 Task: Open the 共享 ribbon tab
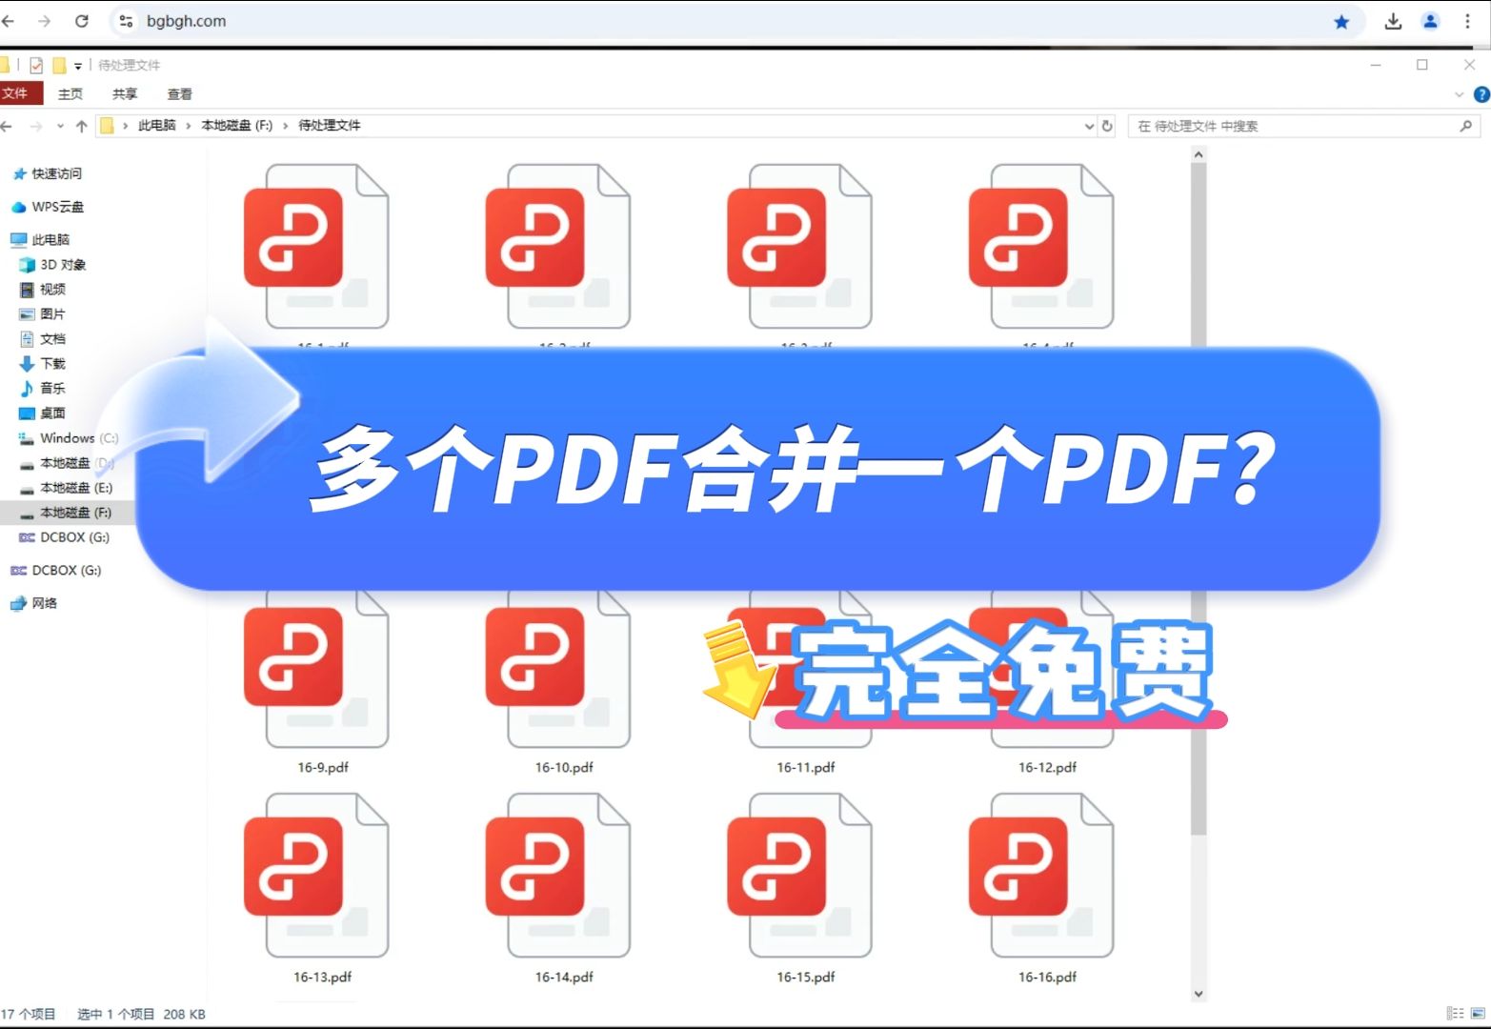pos(125,94)
